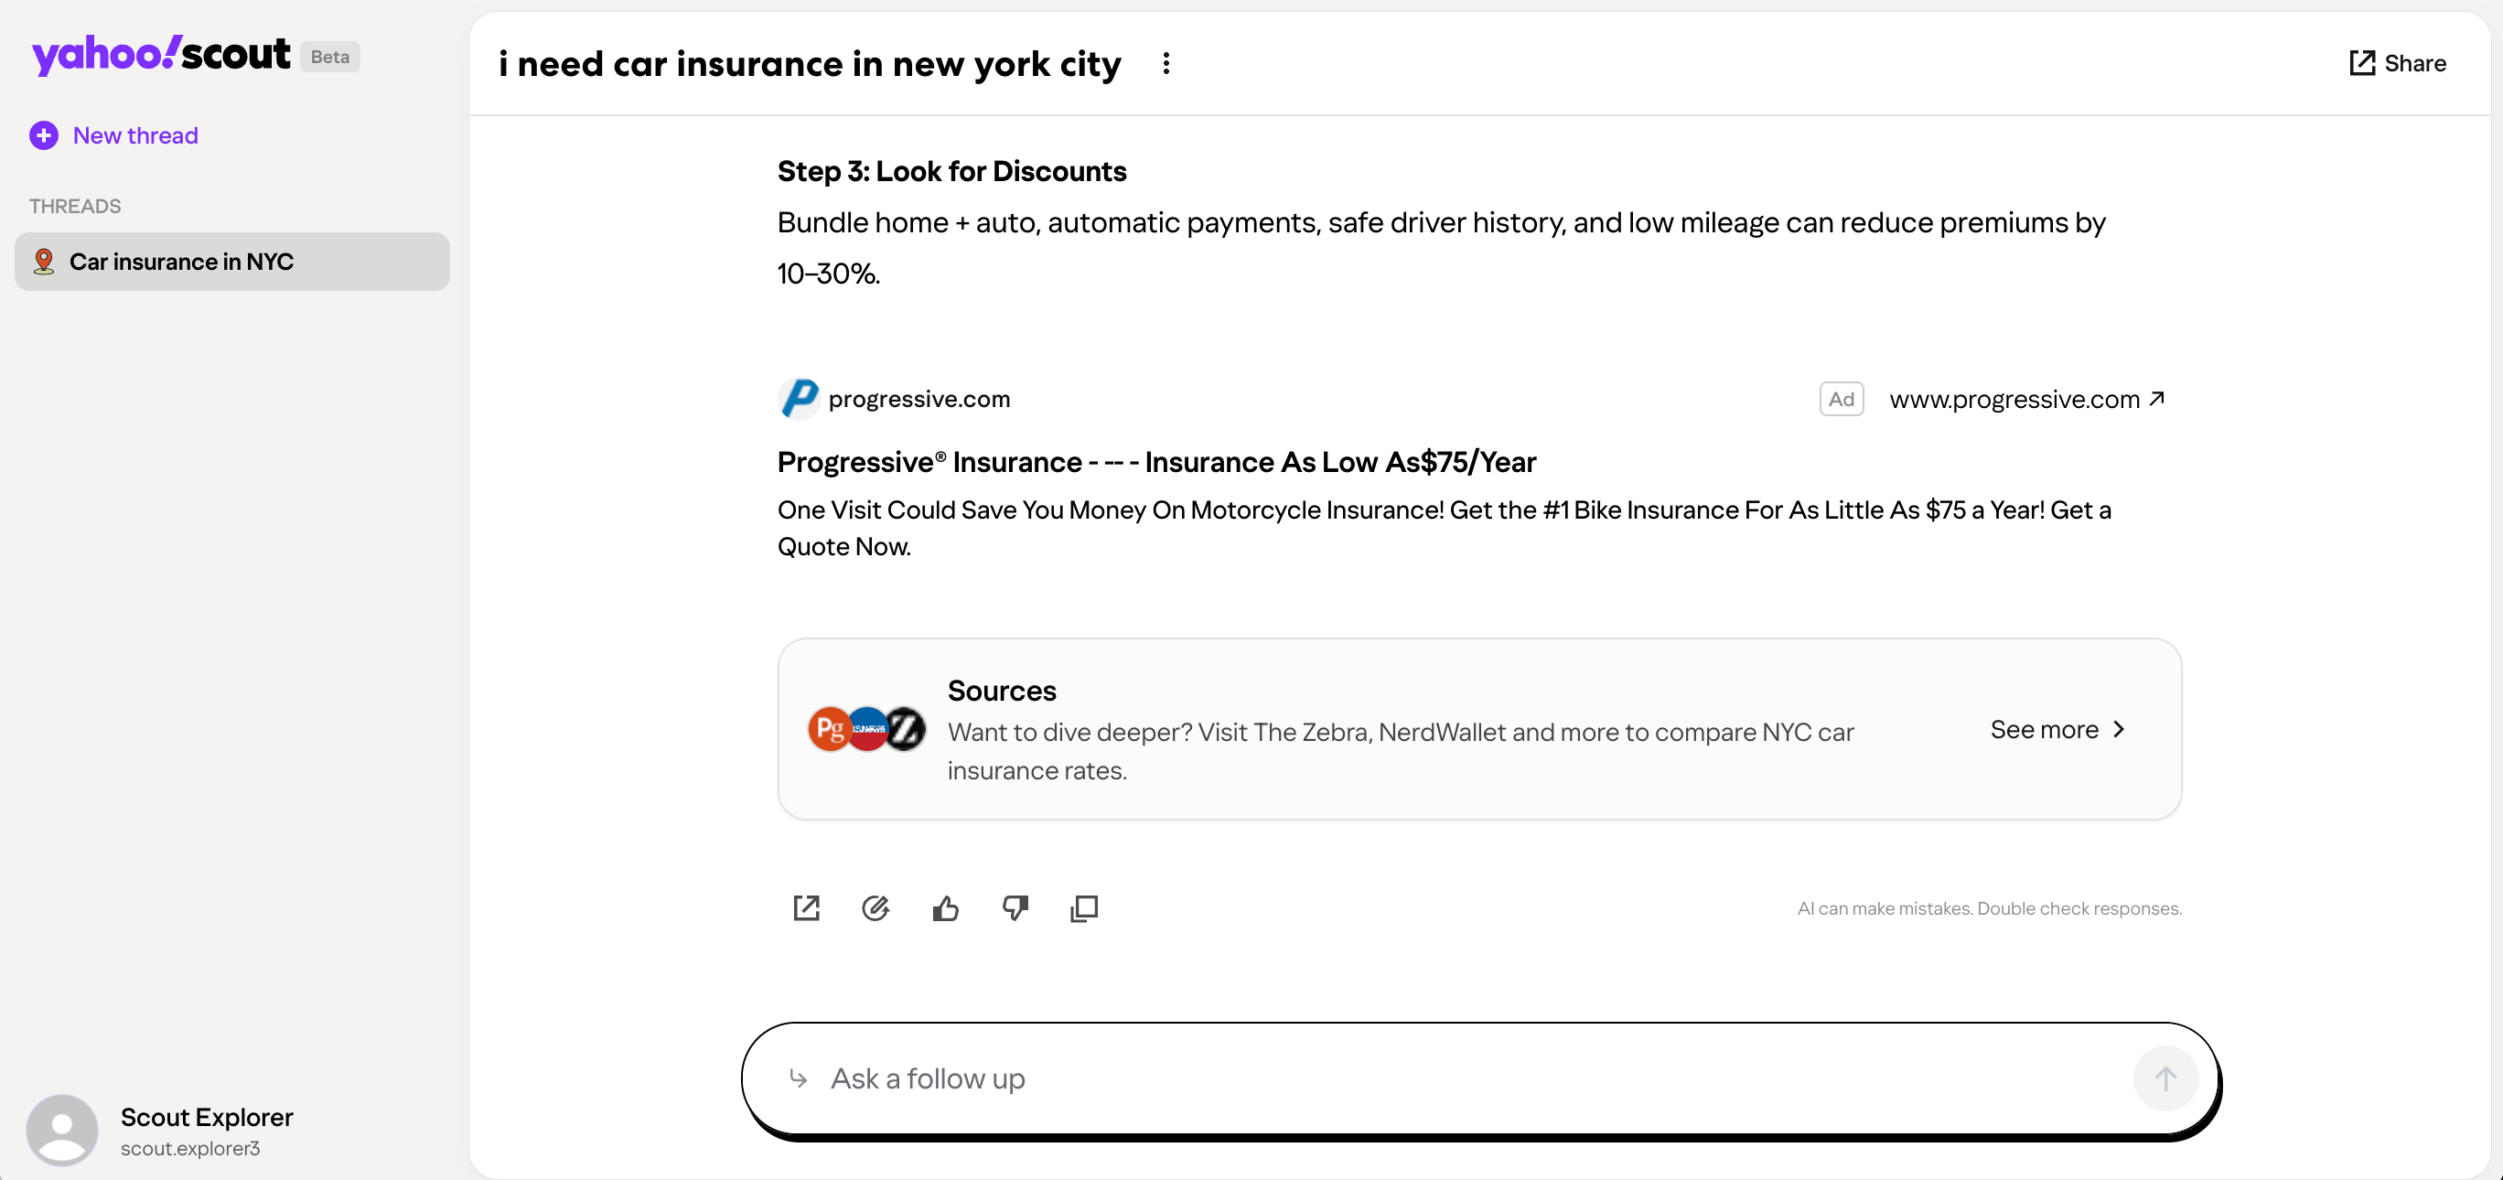Click the export response icon below the answer

807,908
